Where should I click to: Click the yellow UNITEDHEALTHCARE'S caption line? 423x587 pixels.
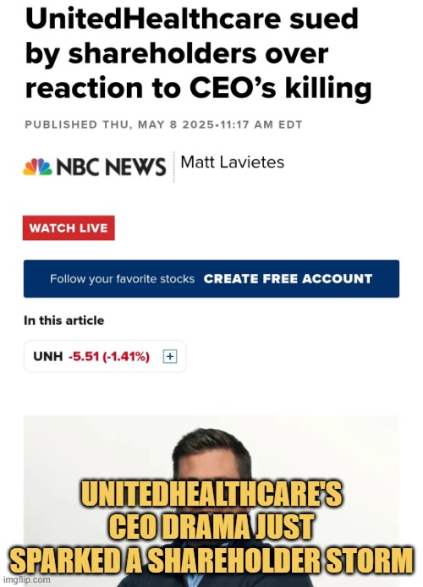211,494
